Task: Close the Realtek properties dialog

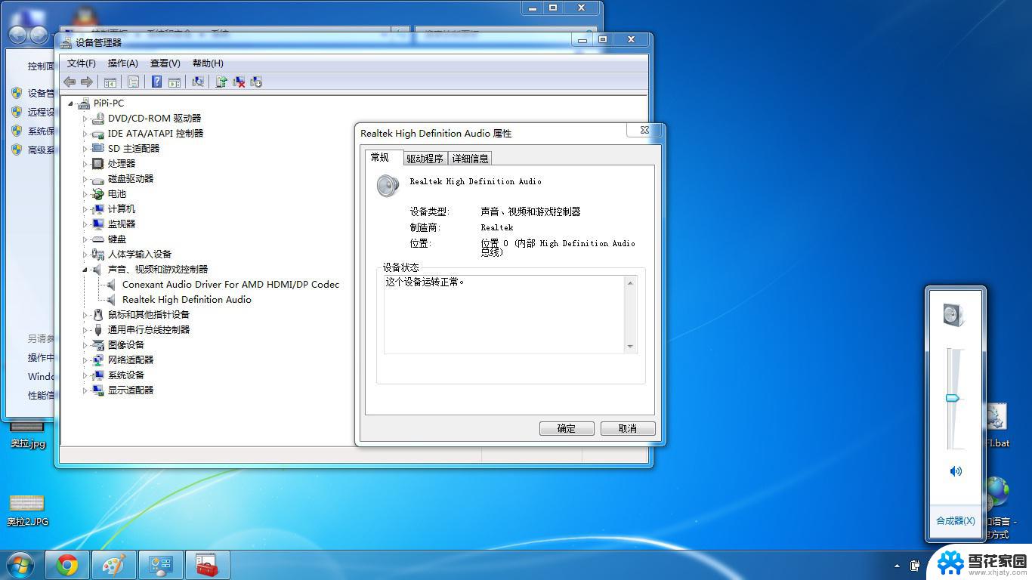Action: (644, 130)
